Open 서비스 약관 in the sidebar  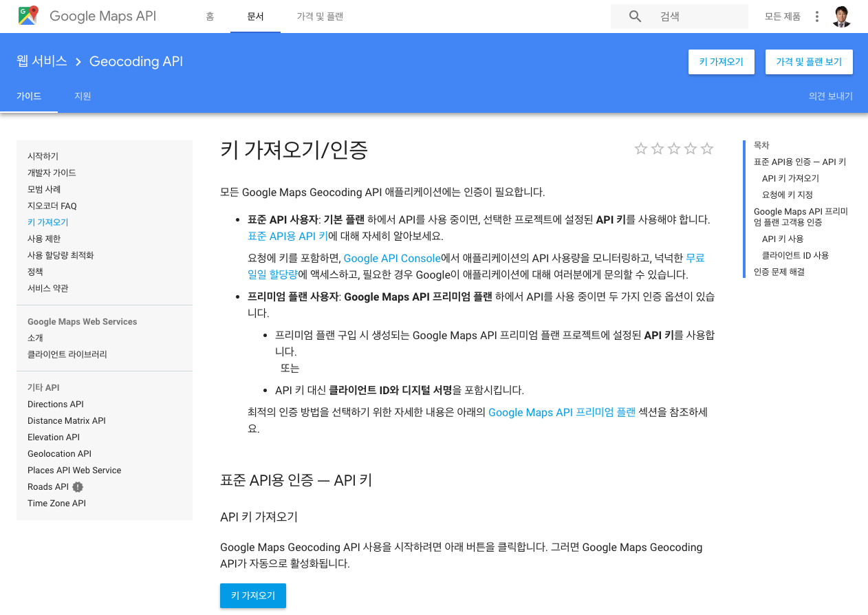48,289
